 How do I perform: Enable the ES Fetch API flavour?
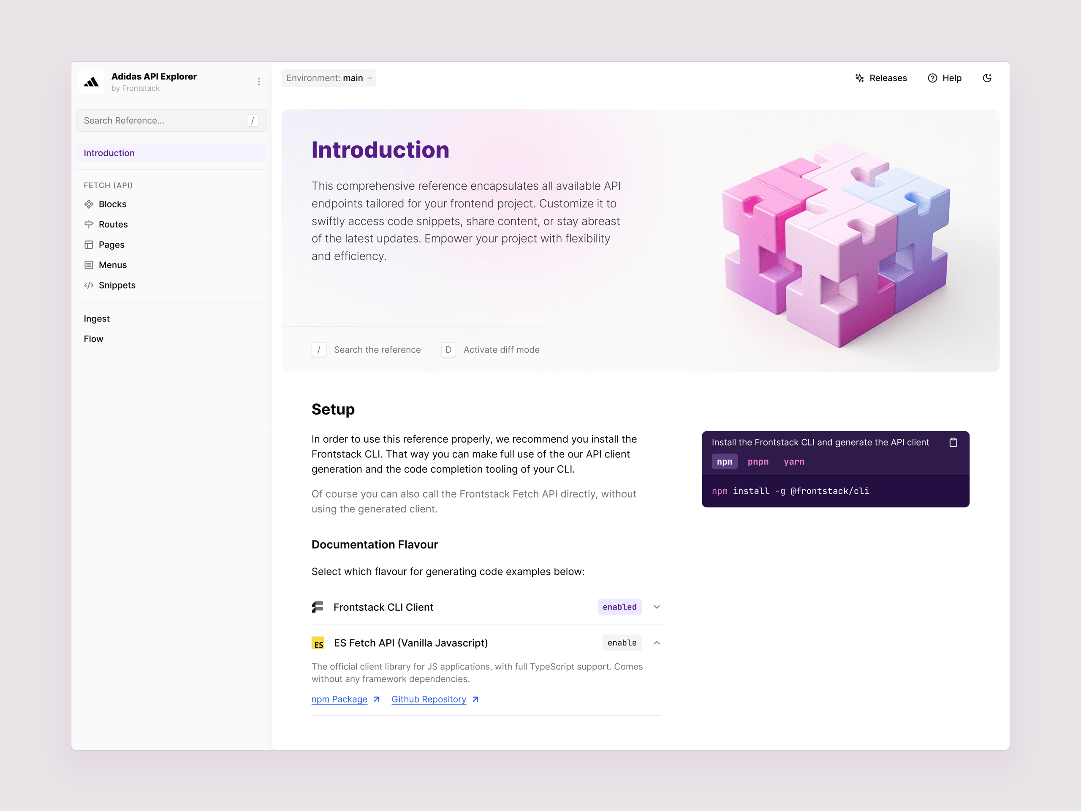[x=621, y=643]
